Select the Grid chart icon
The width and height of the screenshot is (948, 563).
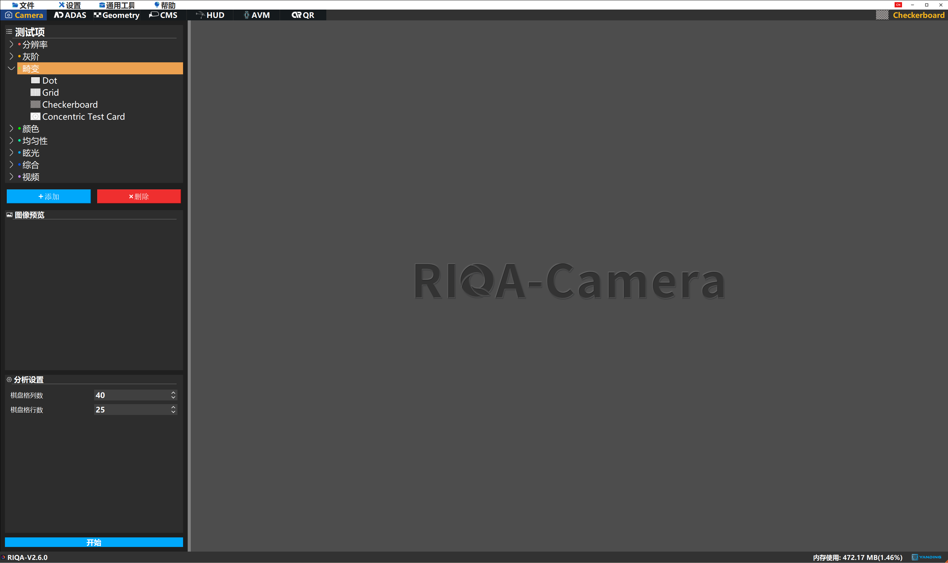(35, 93)
